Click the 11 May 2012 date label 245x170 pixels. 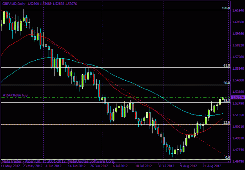10,166
